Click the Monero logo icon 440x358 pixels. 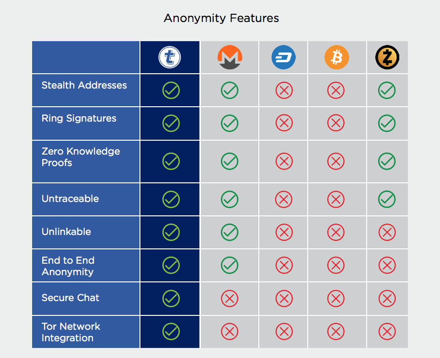click(x=229, y=58)
